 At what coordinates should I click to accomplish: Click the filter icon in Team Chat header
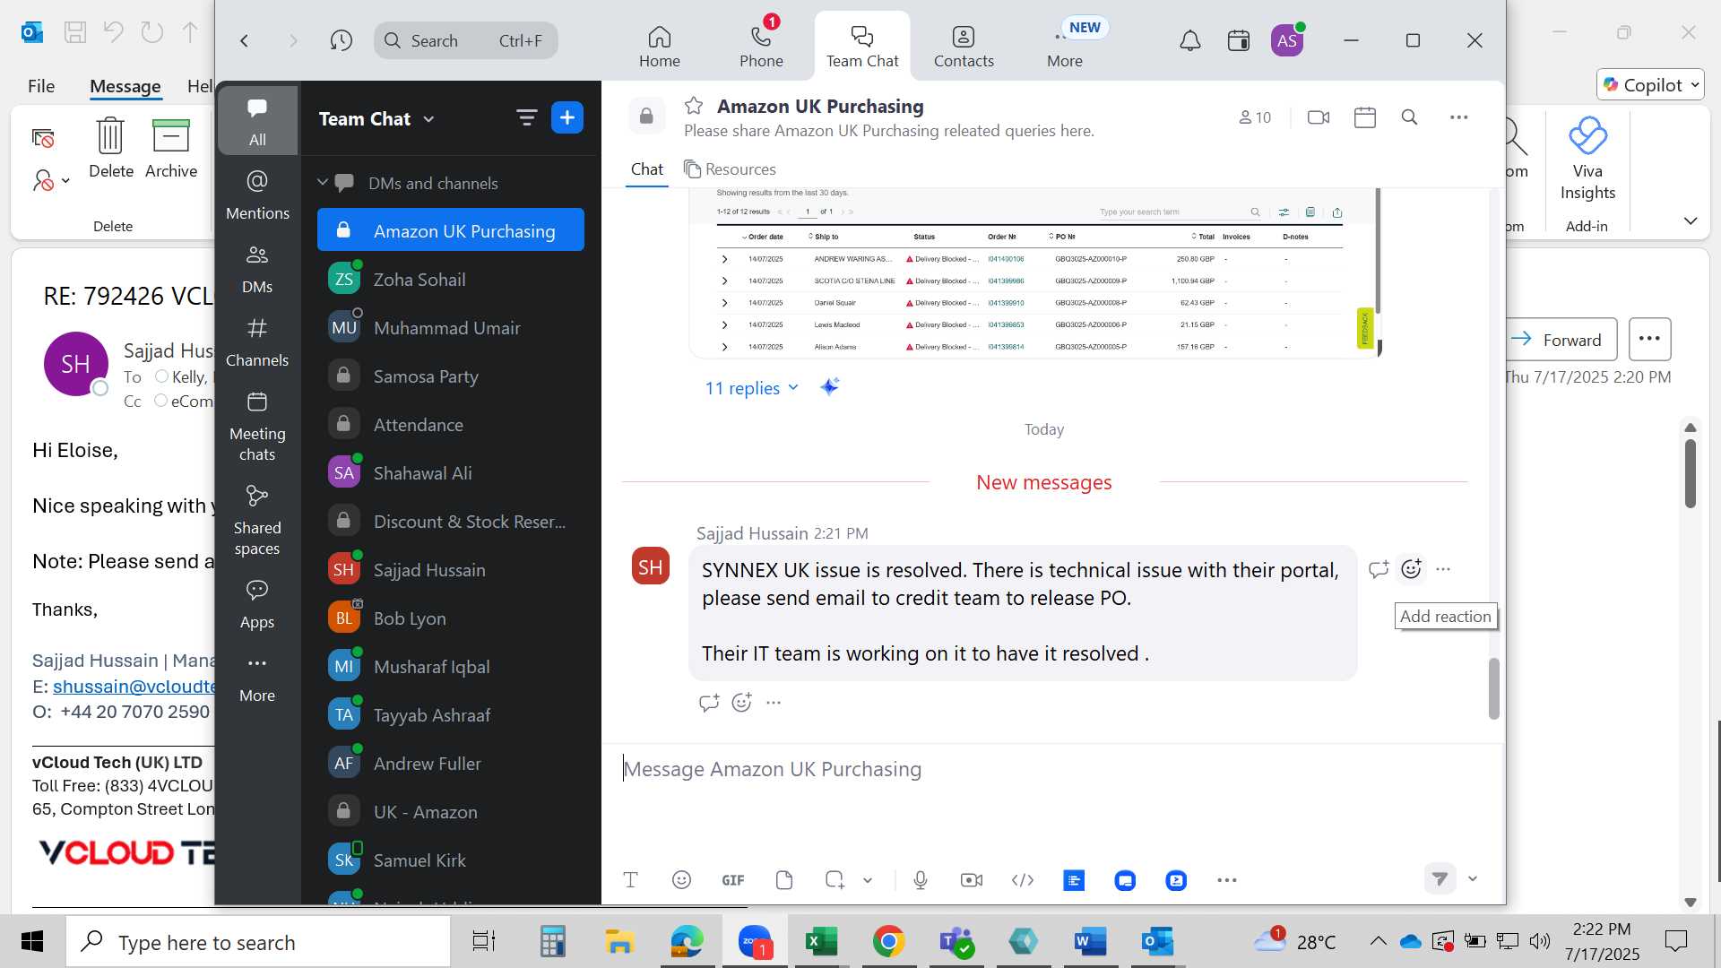526,117
